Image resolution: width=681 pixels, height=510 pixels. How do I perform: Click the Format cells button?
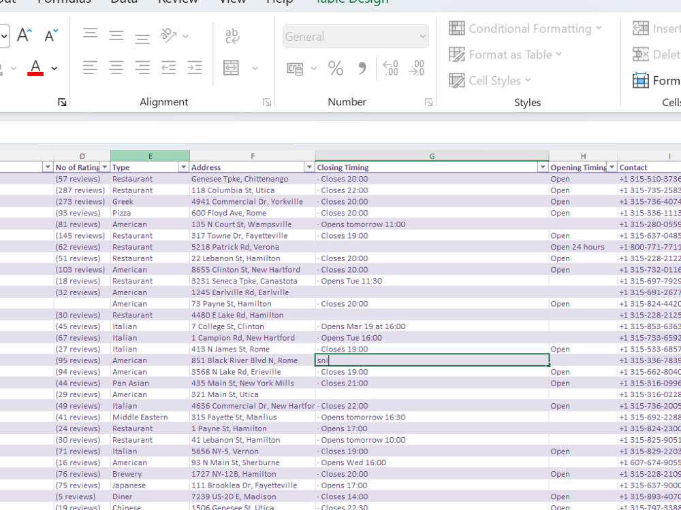tap(656, 81)
